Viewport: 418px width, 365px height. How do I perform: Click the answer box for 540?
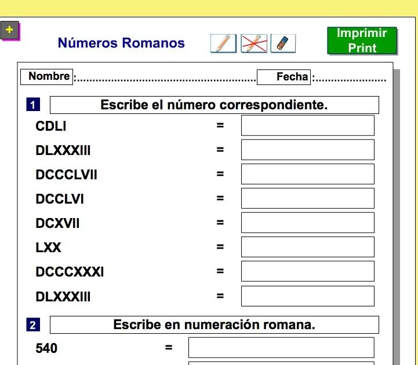(x=281, y=348)
